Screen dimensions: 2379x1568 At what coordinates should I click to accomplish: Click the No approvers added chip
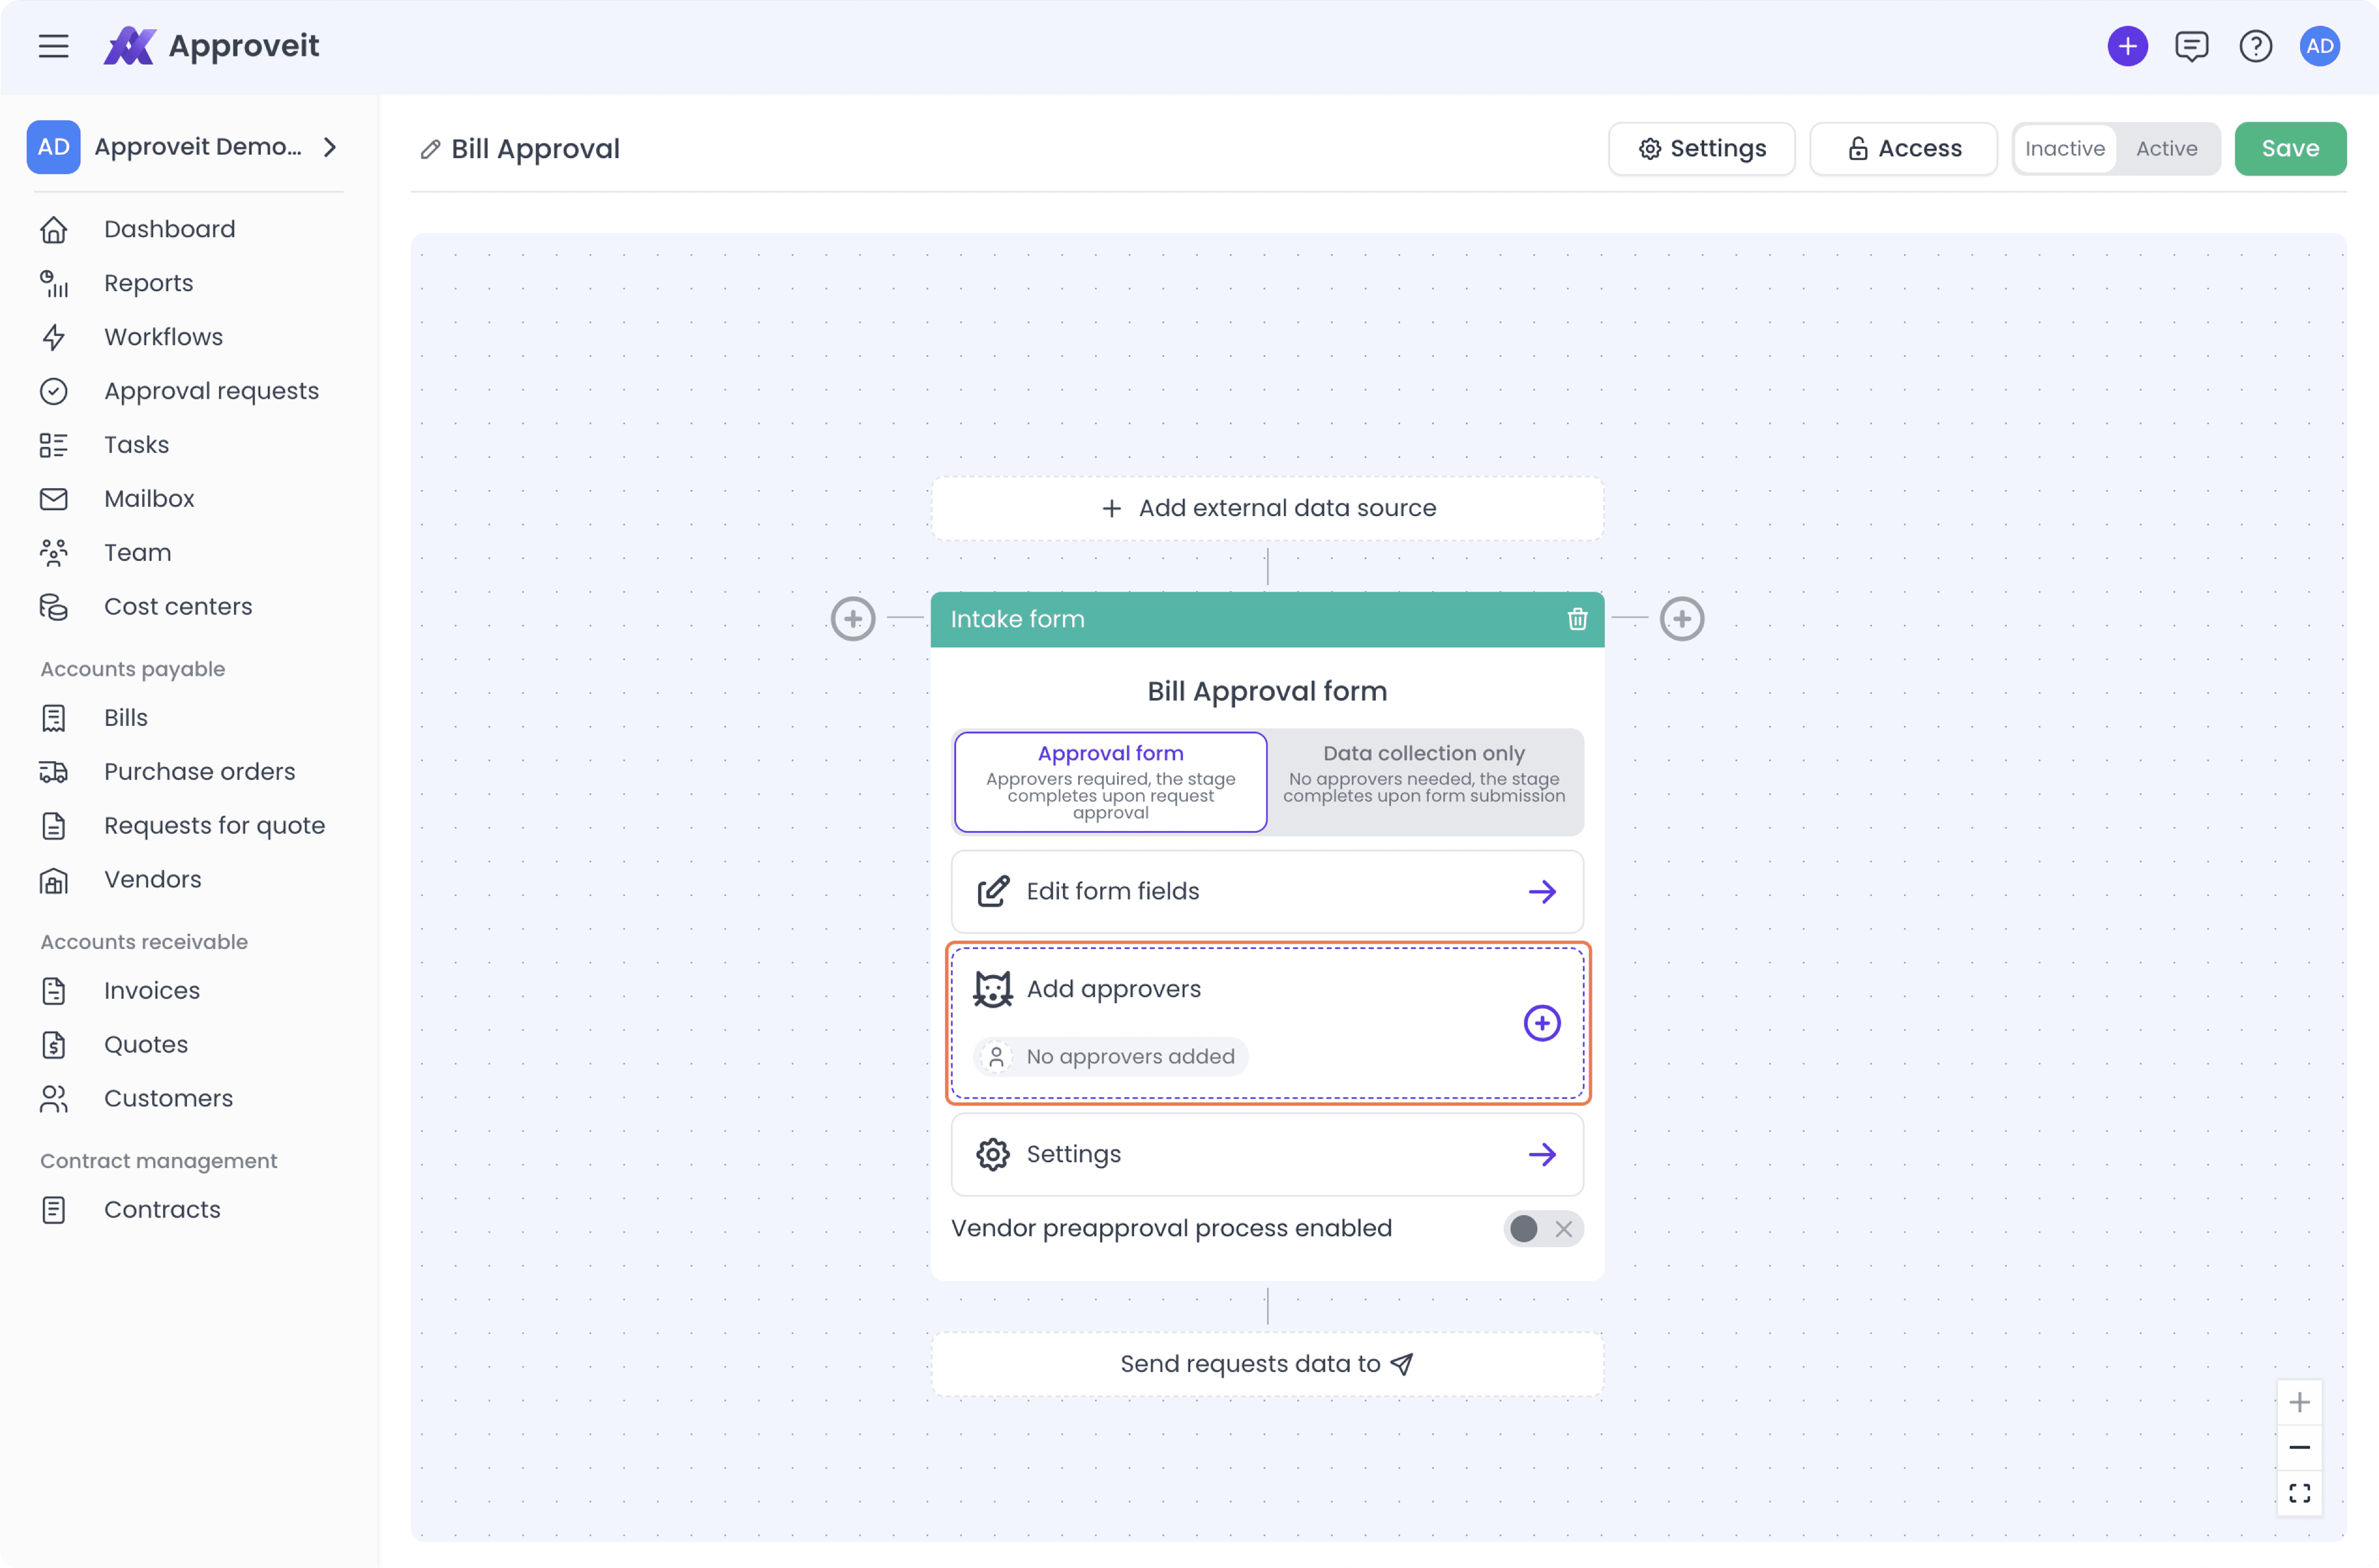pos(1111,1057)
